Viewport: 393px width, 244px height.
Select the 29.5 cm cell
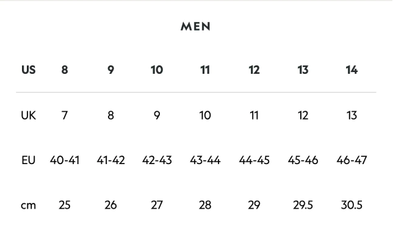coord(303,206)
